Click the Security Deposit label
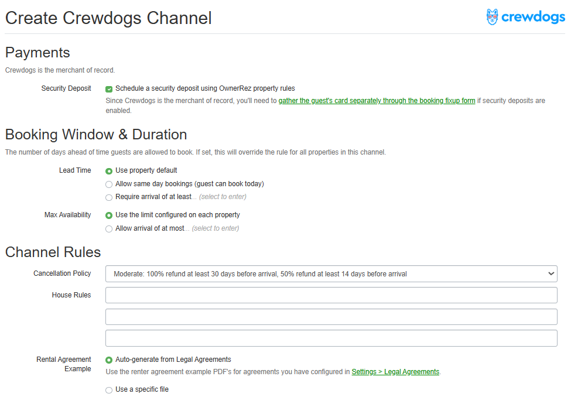The width and height of the screenshot is (571, 397). point(66,88)
